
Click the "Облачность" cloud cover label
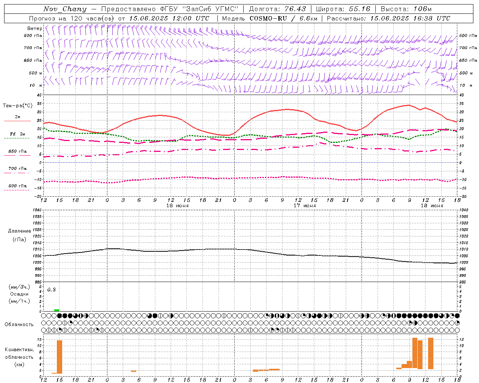pos(19,324)
